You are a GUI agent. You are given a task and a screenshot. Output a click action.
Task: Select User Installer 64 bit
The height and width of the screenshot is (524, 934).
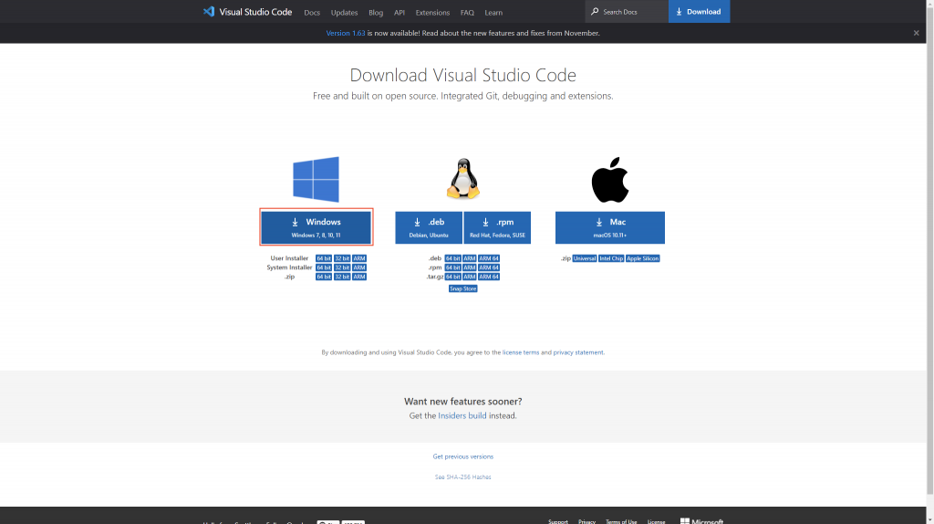pos(324,258)
